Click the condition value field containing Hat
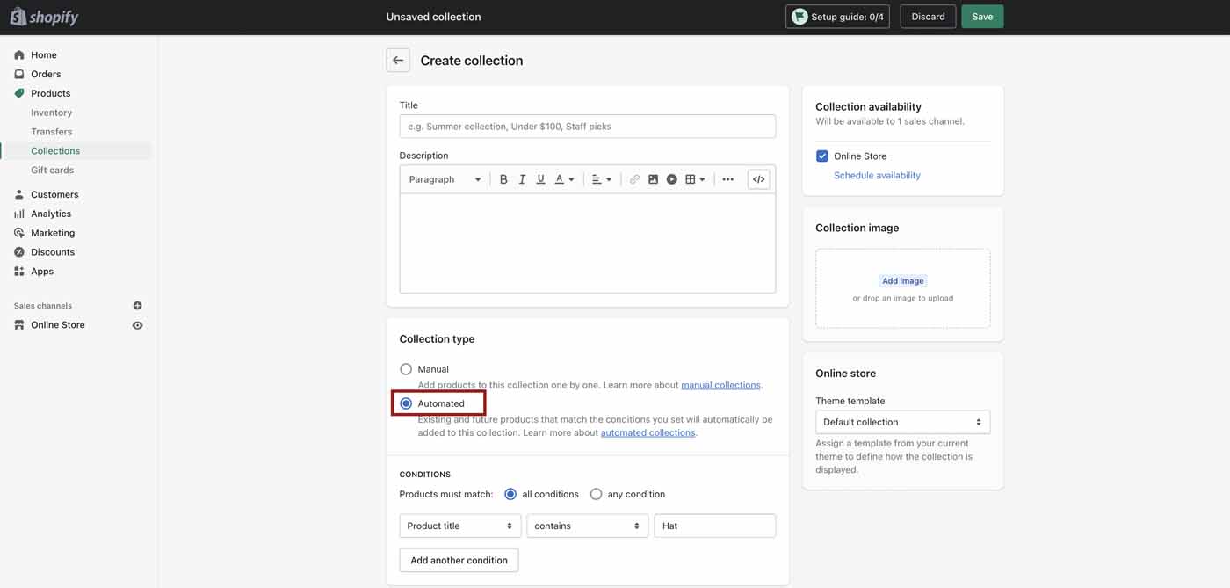The width and height of the screenshot is (1230, 588). (715, 526)
